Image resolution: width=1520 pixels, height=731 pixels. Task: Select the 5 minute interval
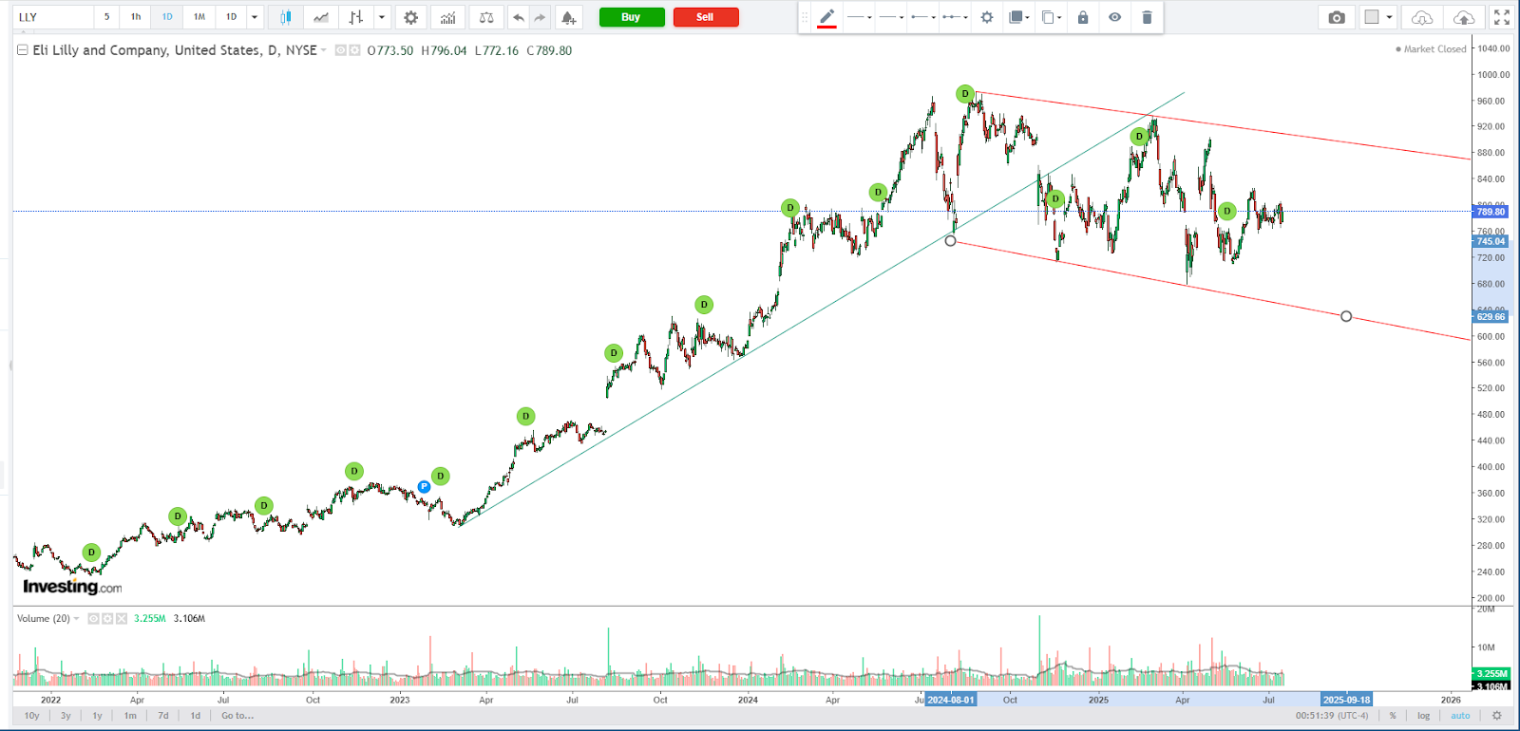click(x=106, y=17)
